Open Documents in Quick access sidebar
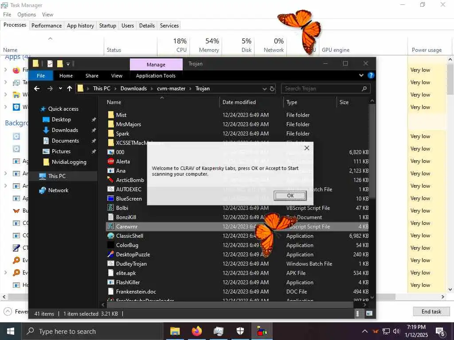The width and height of the screenshot is (454, 340). (x=65, y=141)
